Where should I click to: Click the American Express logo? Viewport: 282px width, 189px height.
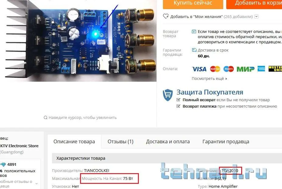tap(261, 69)
